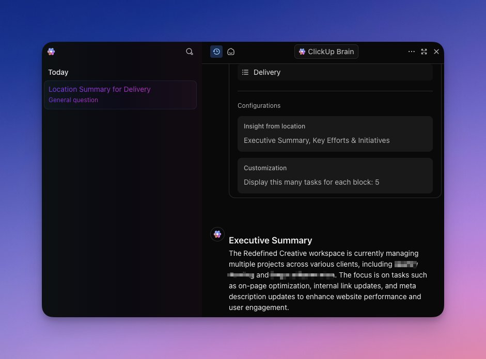Select the Delivery location row

pos(335,72)
